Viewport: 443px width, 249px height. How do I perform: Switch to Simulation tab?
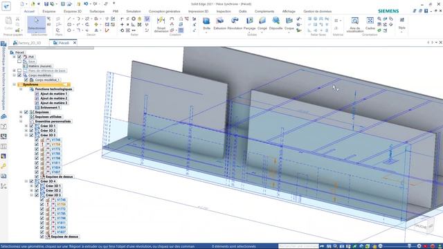[134, 11]
